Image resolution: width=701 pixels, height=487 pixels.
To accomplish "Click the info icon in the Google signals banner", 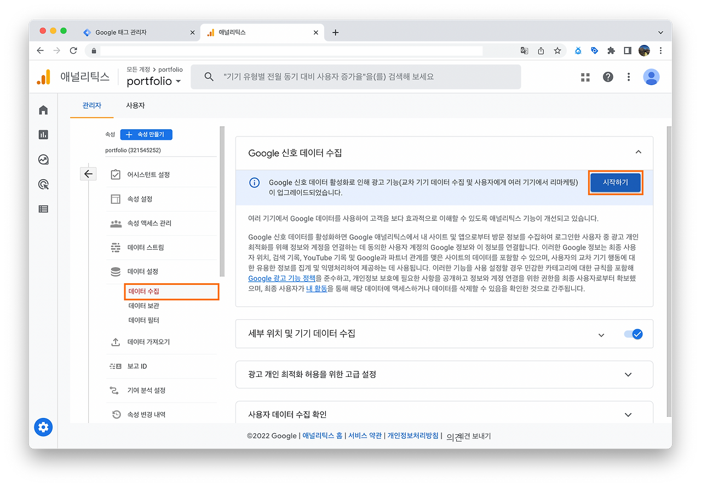I will (255, 183).
